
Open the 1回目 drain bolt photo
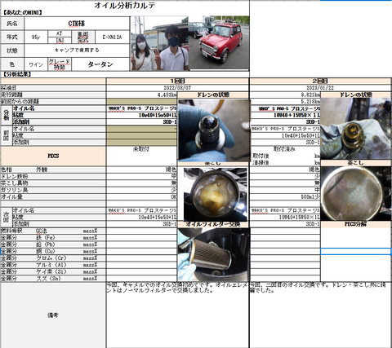(214, 130)
